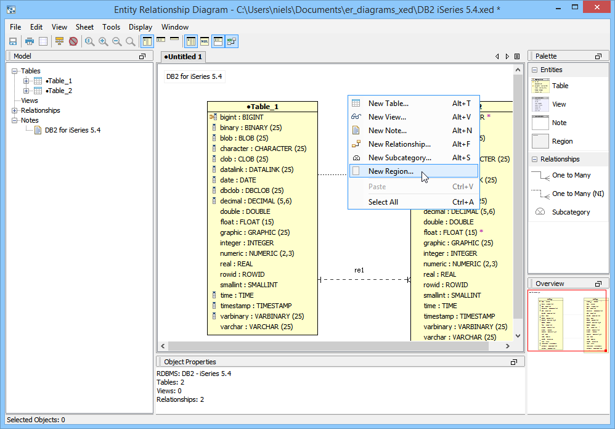Click the page grid toolbar icon
The height and width of the screenshot is (429, 615).
click(43, 41)
